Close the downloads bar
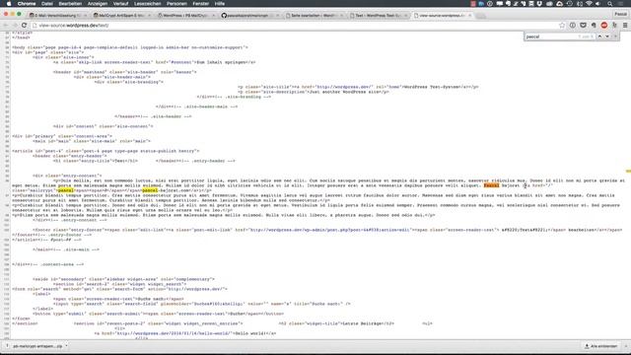Viewport: 631px width, 355px height. [626, 346]
